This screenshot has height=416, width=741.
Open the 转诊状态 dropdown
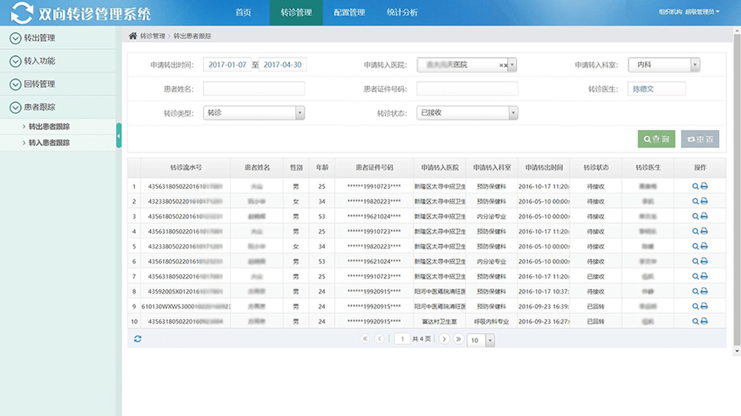click(467, 113)
